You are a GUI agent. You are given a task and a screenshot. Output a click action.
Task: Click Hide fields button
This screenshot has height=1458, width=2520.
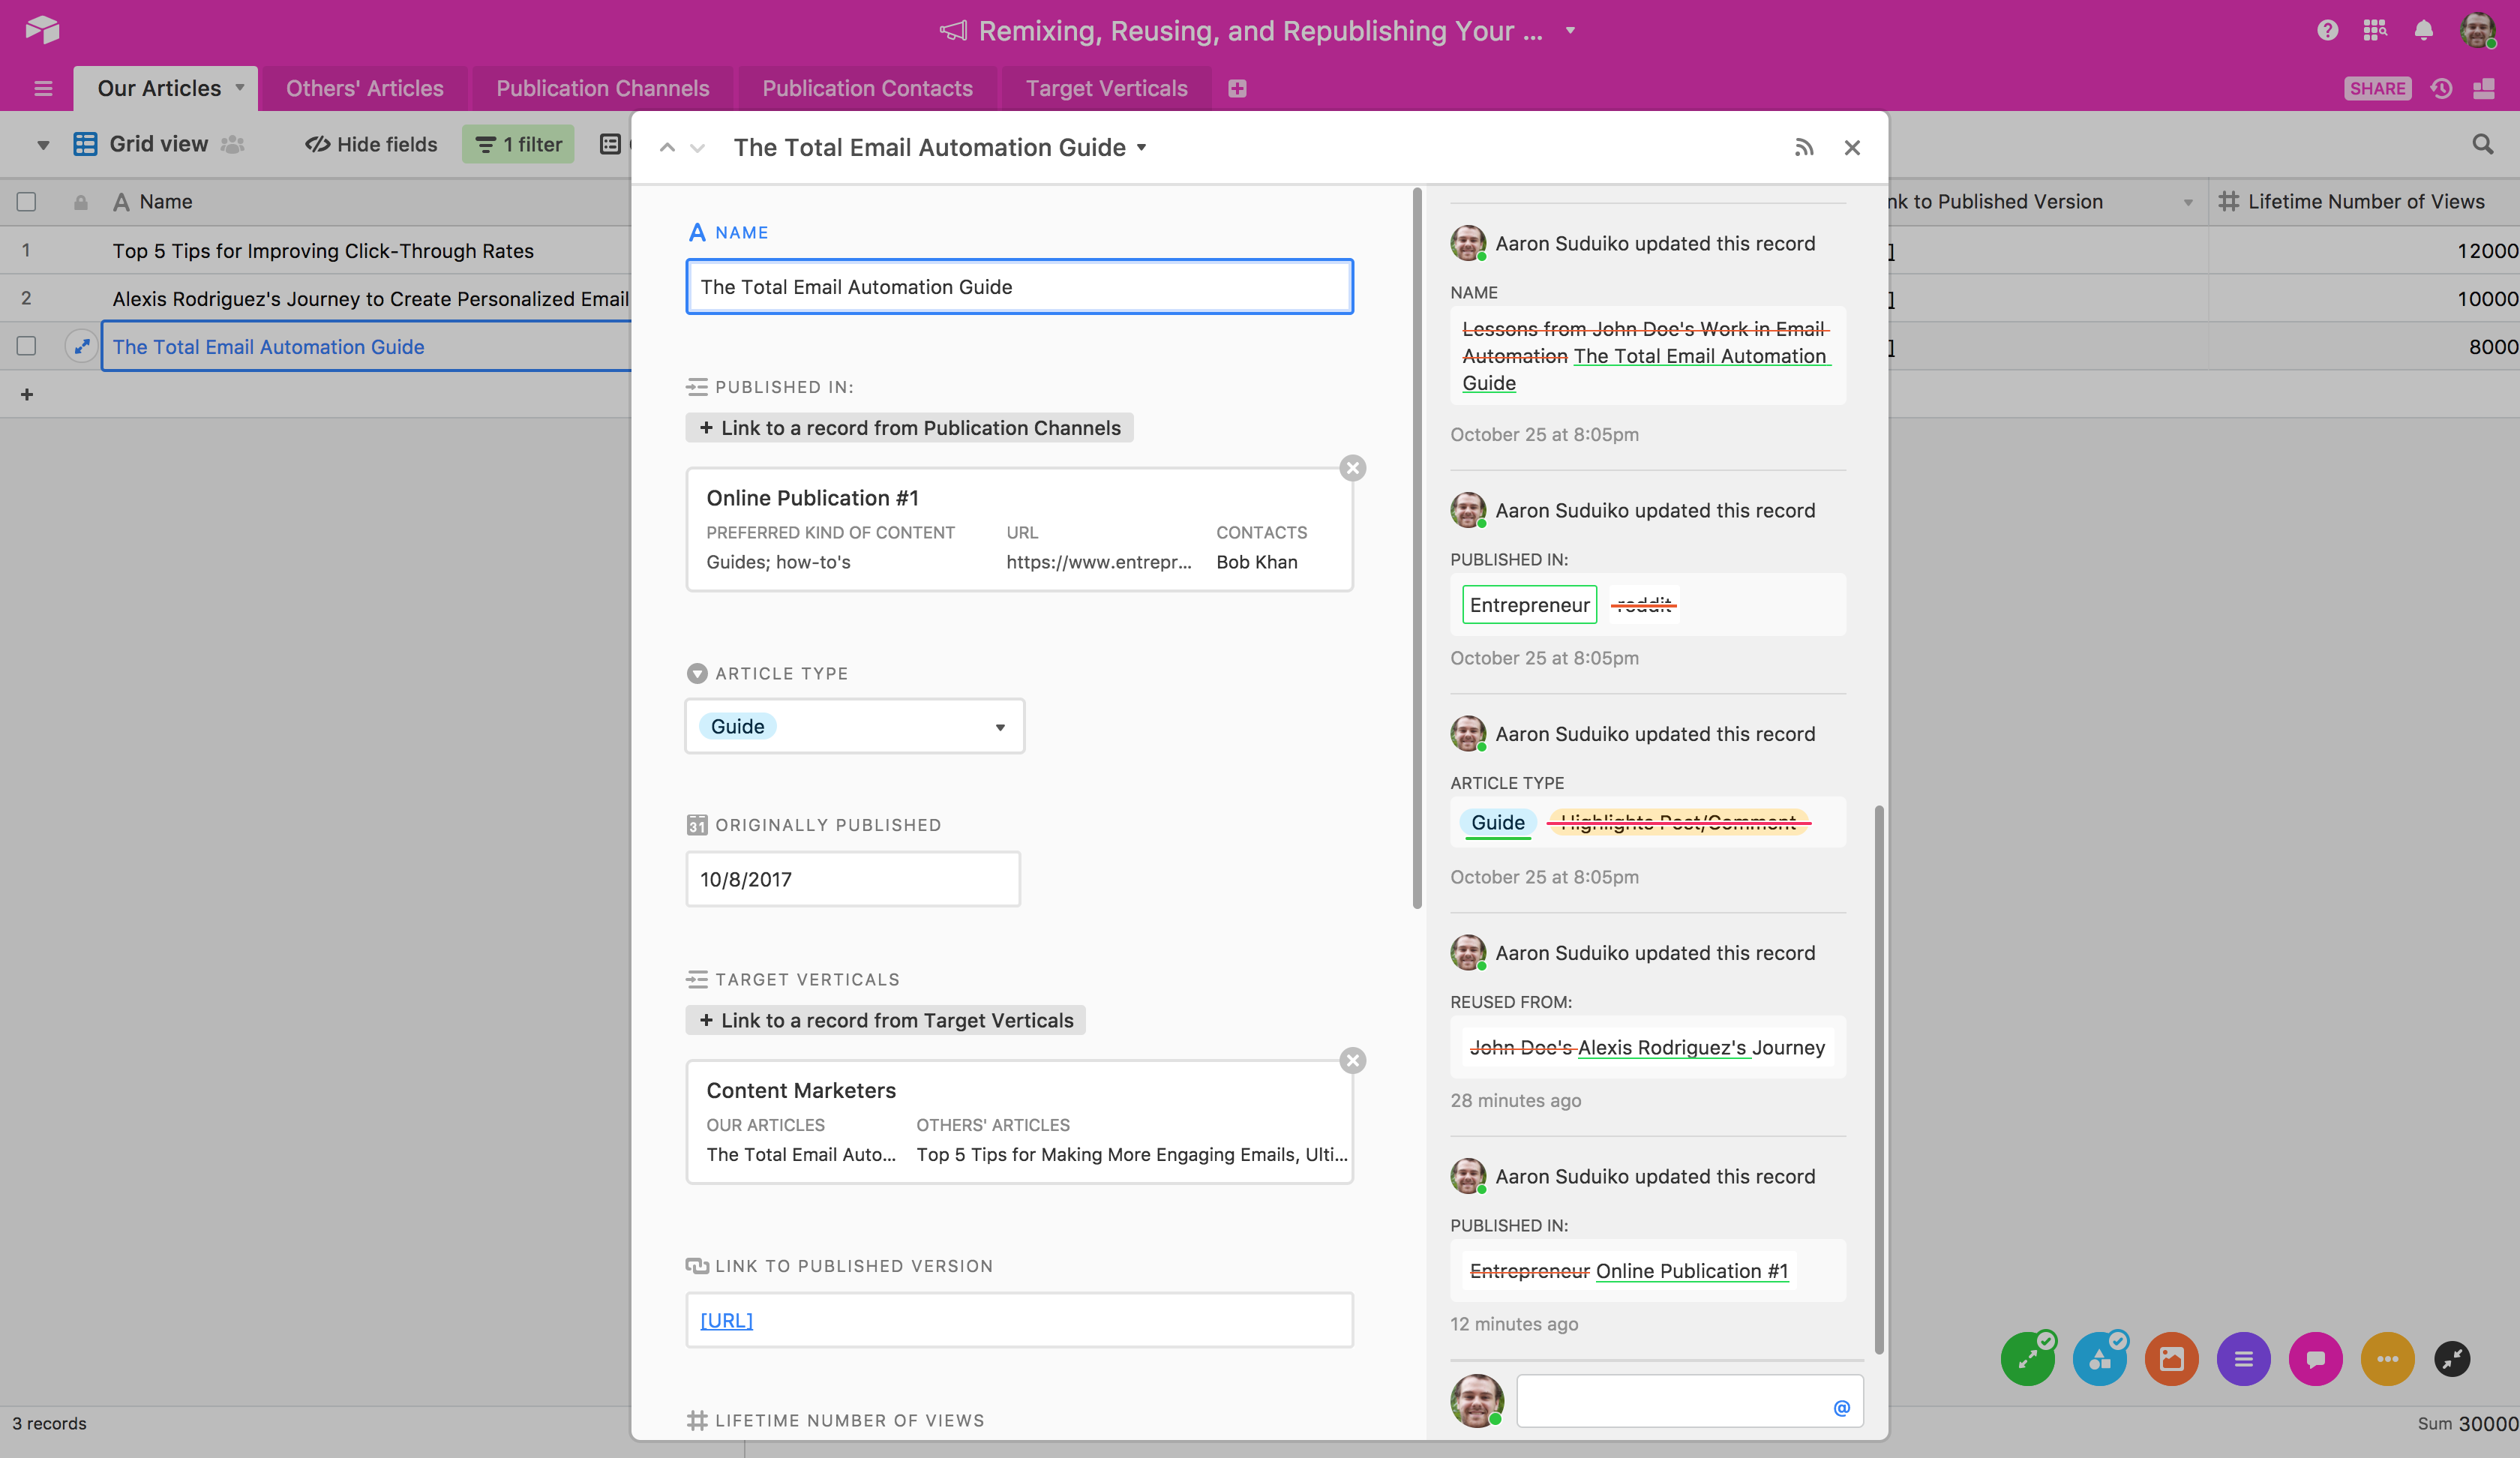(371, 144)
